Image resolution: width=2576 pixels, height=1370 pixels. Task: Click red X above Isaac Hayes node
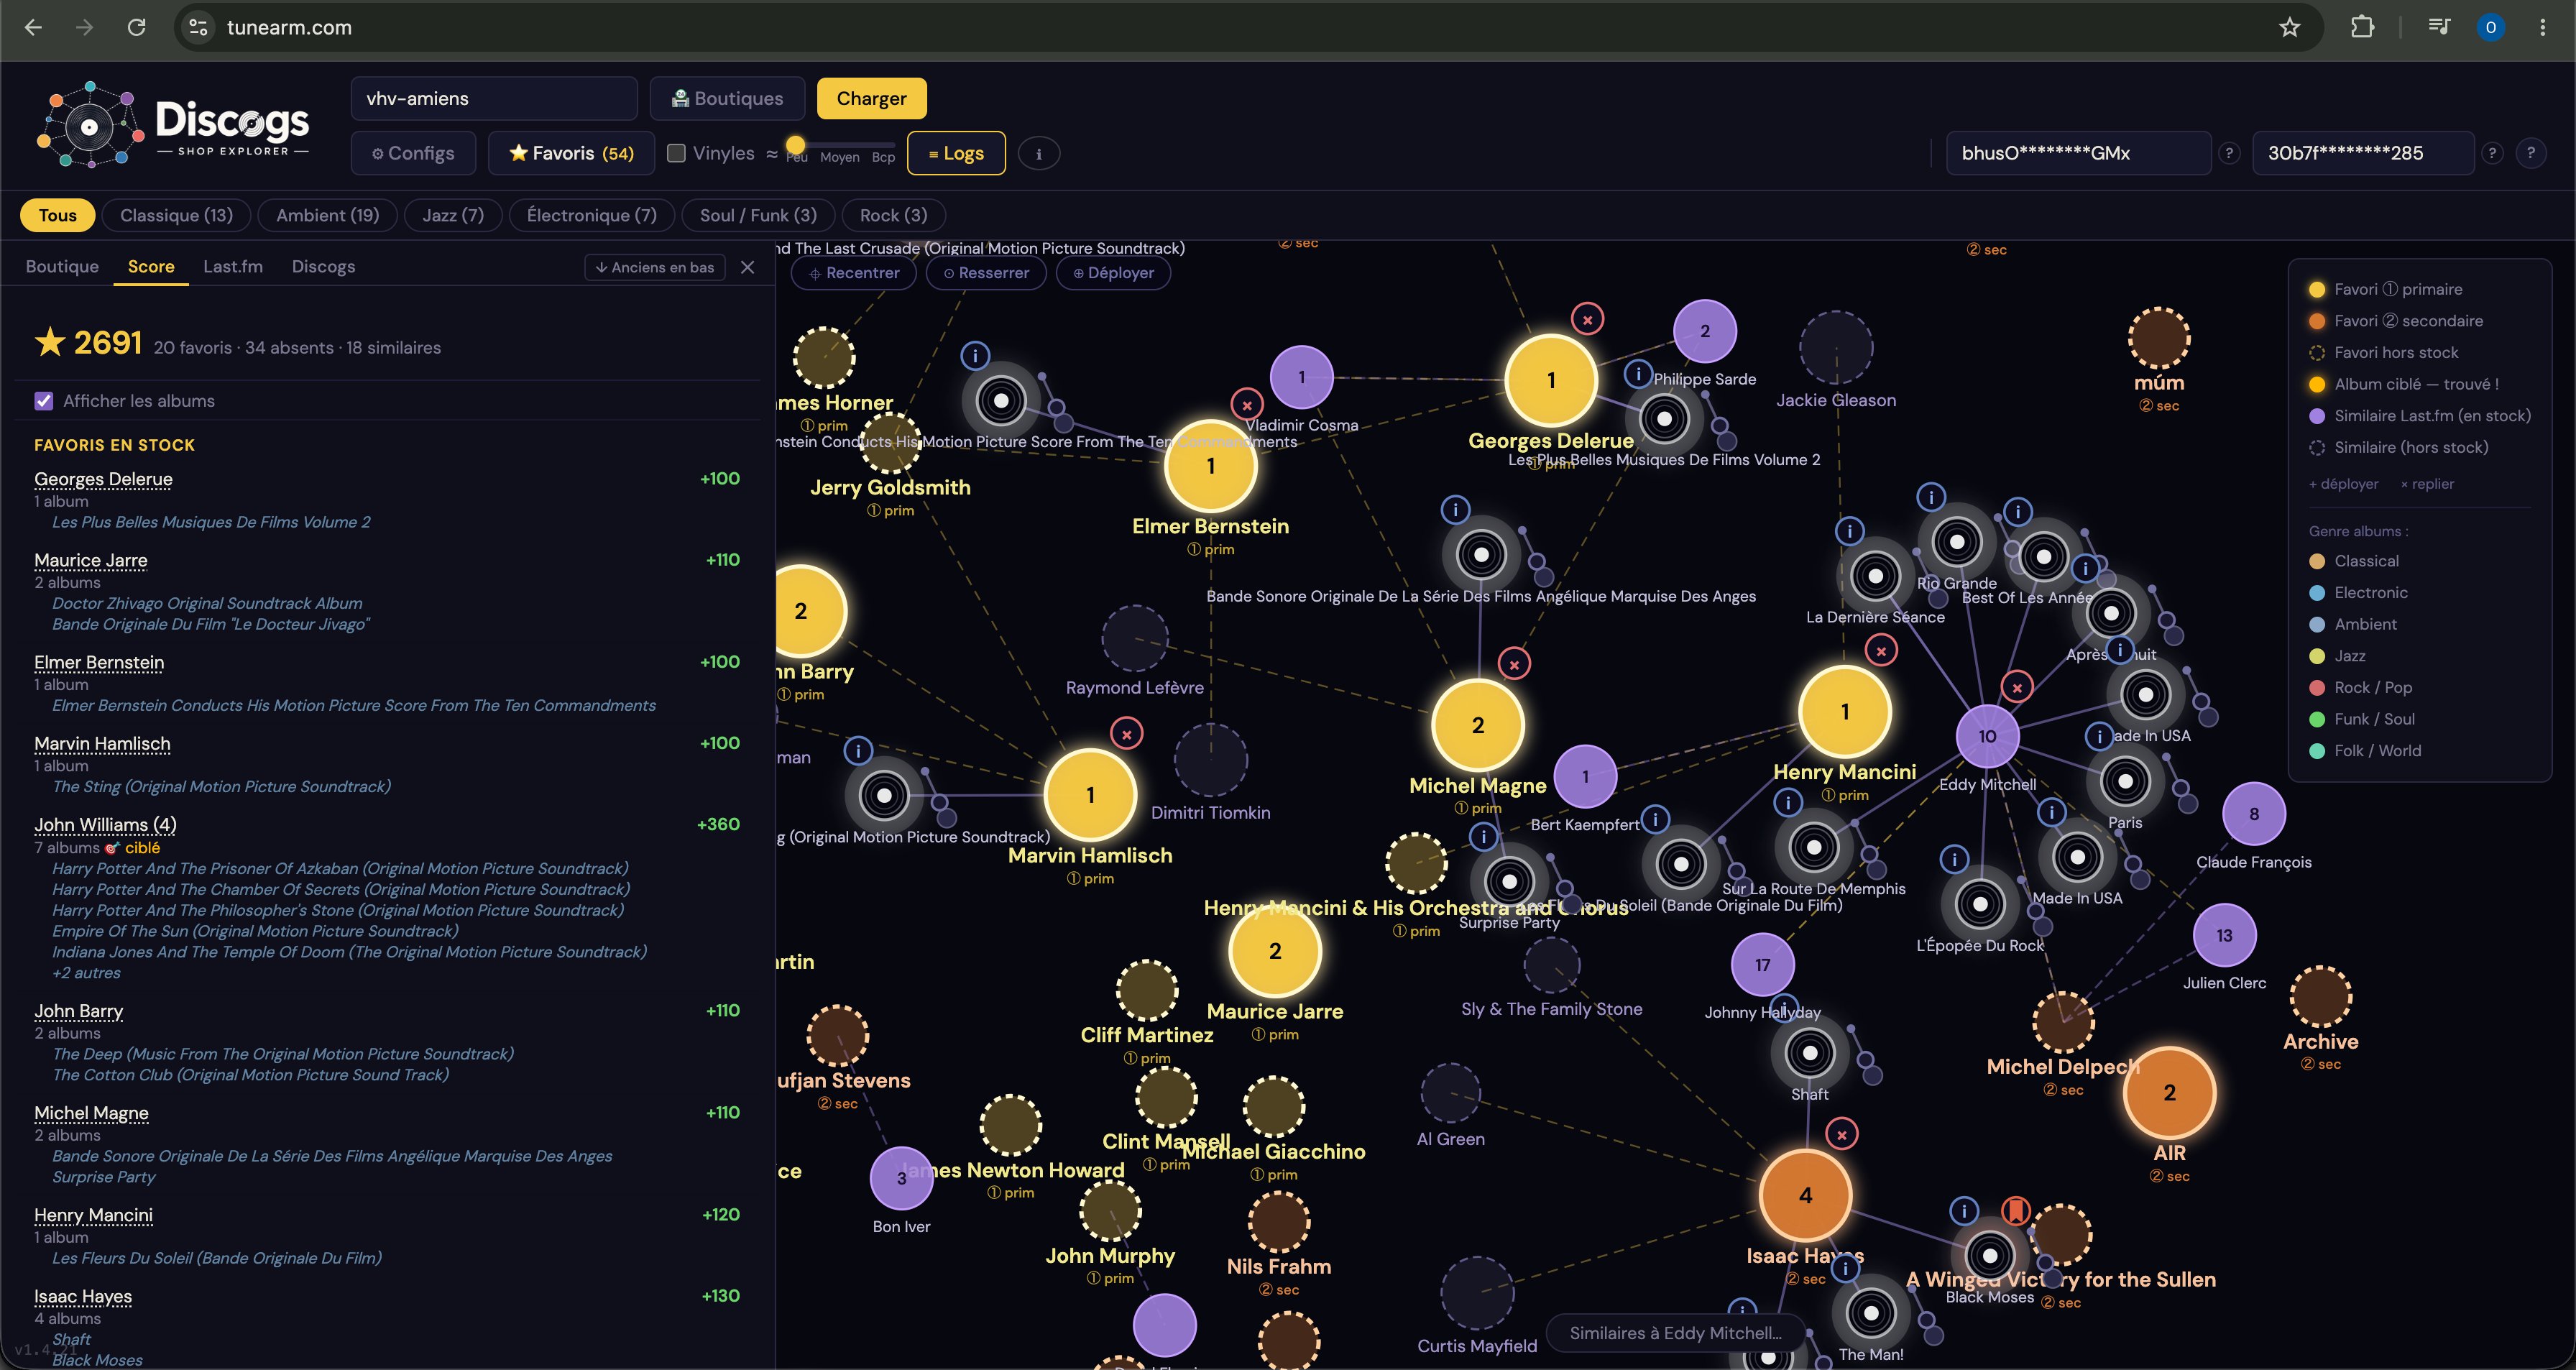click(1841, 1134)
